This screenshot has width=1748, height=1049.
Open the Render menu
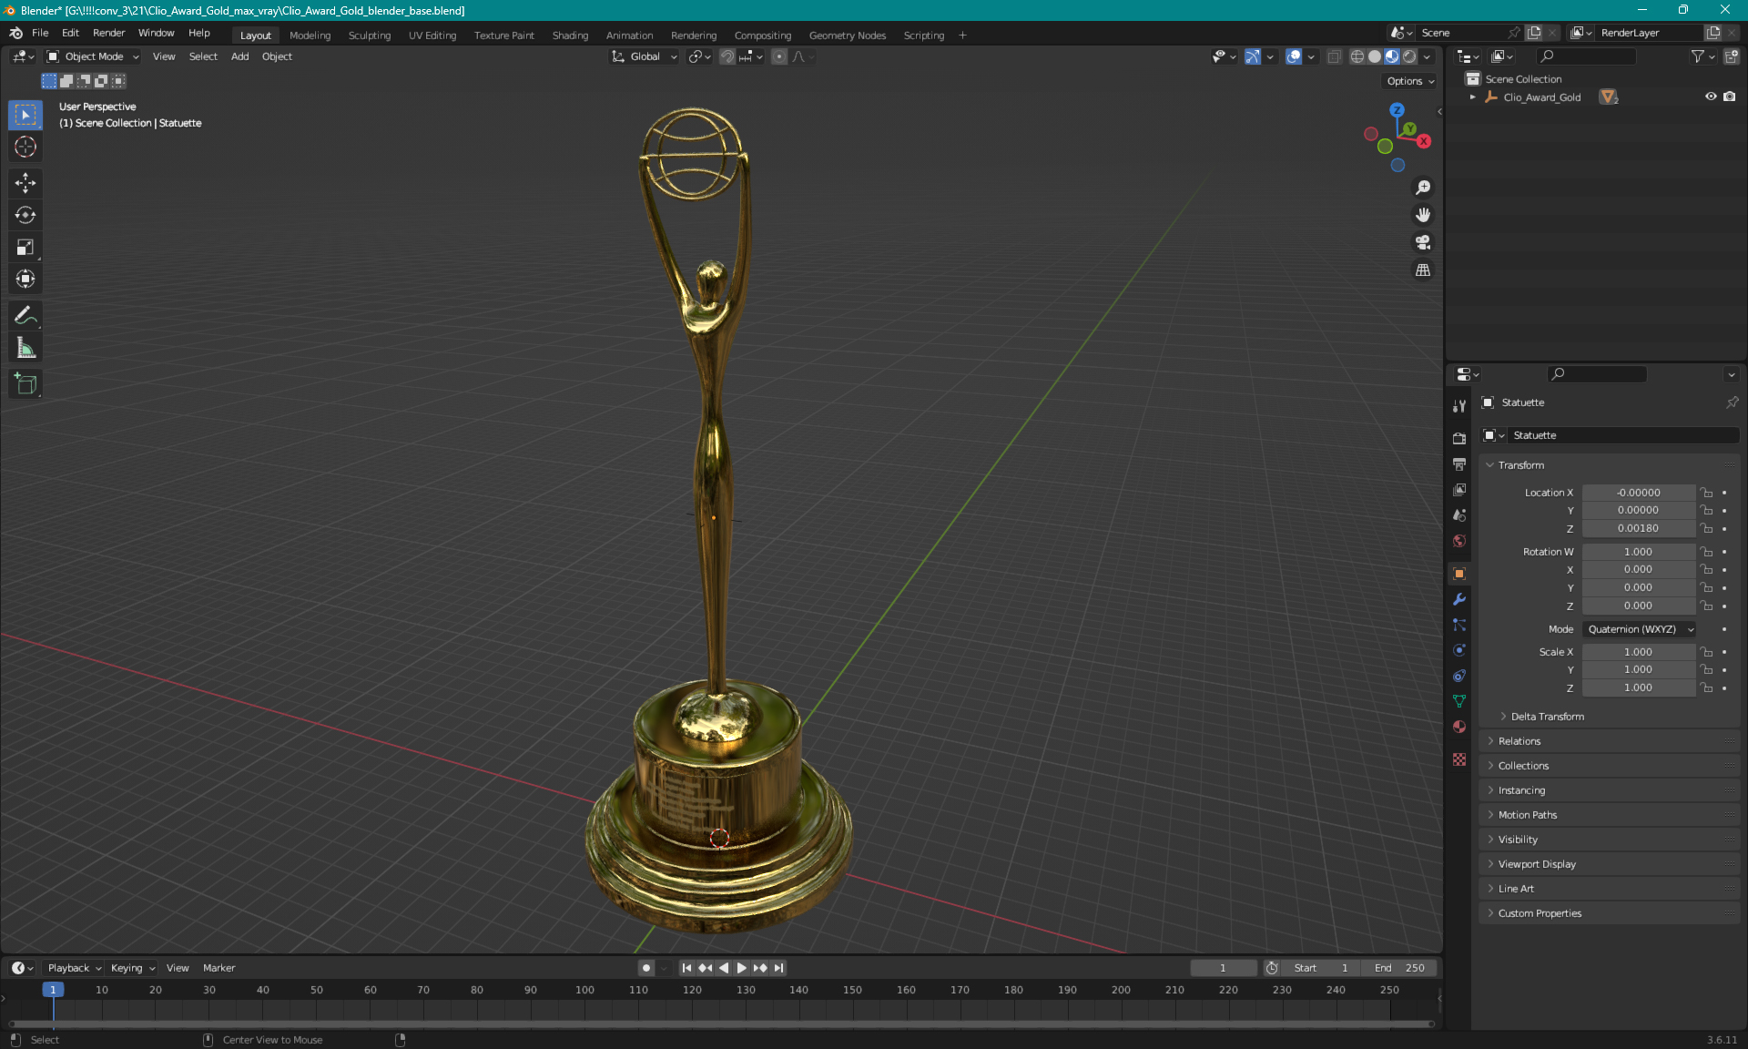[x=108, y=33]
